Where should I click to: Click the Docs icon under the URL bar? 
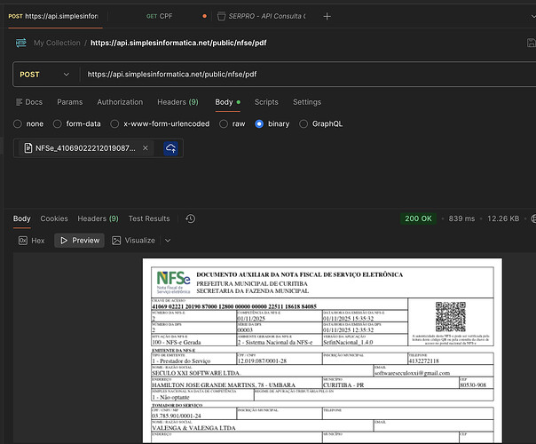click(19, 102)
